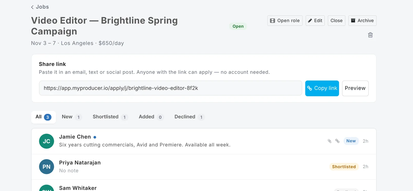Click link icon on Jamie Chen row
413x191 pixels.
tap(337, 141)
